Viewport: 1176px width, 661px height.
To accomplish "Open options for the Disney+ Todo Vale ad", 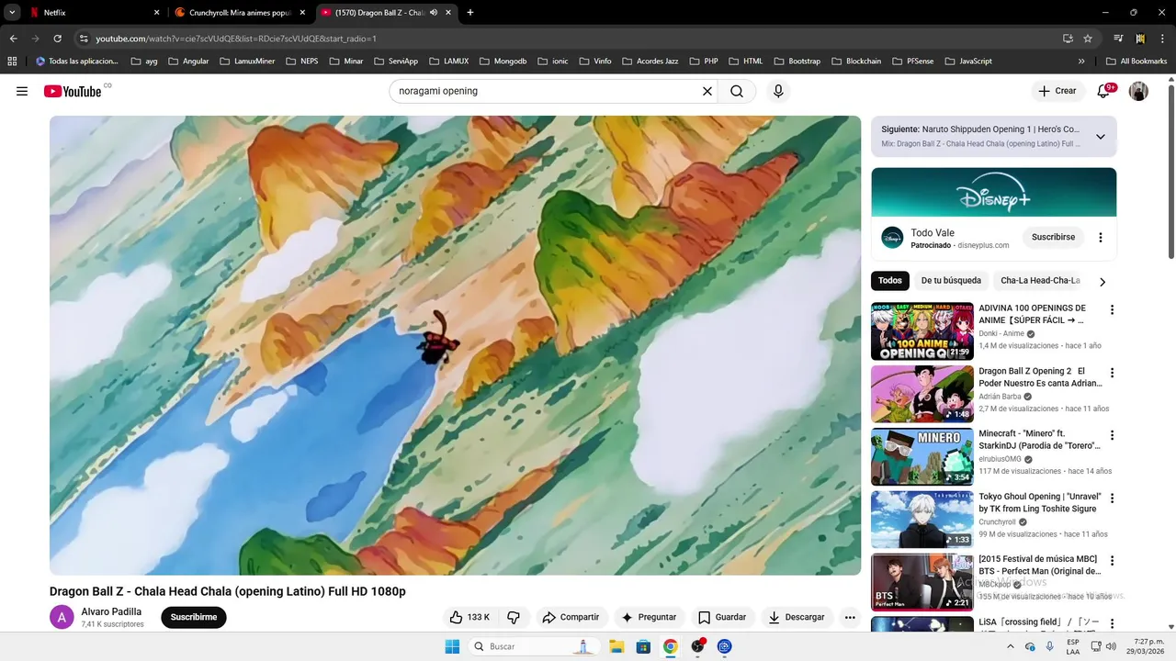I will point(1101,237).
